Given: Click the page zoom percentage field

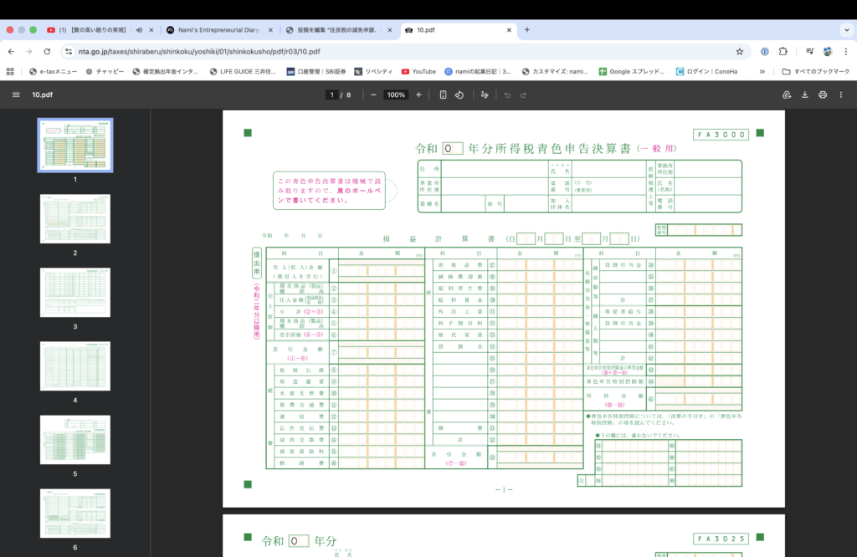Looking at the screenshot, I should coord(395,95).
